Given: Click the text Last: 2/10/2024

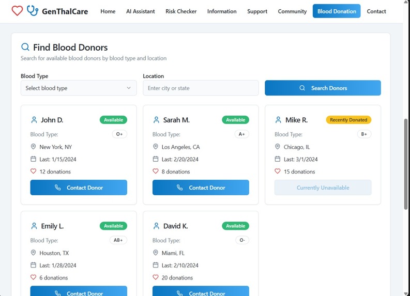Looking at the screenshot, I should [x=180, y=265].
